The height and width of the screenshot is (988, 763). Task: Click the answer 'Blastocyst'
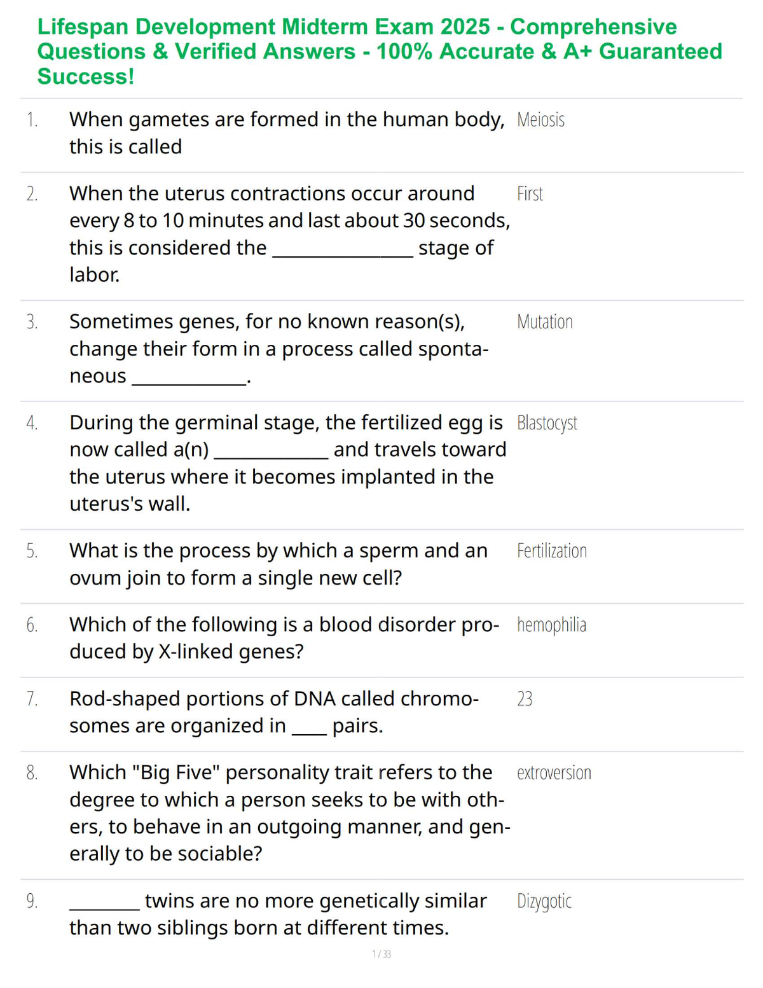(x=547, y=423)
